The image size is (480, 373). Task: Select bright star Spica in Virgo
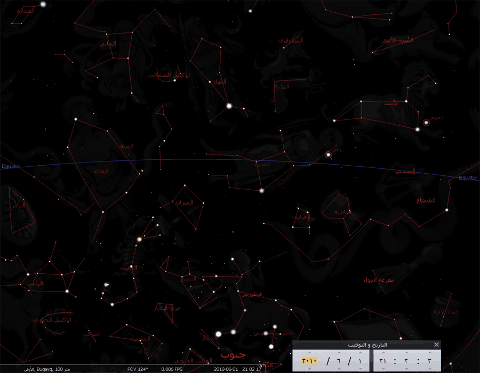261,190
